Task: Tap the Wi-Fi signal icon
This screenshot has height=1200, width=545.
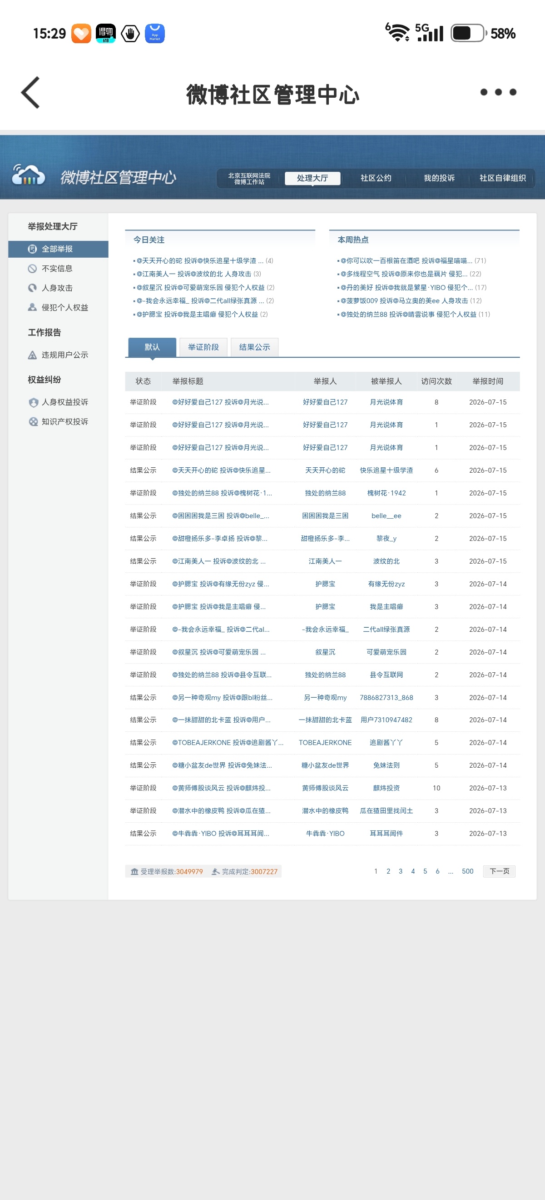Action: (x=398, y=33)
